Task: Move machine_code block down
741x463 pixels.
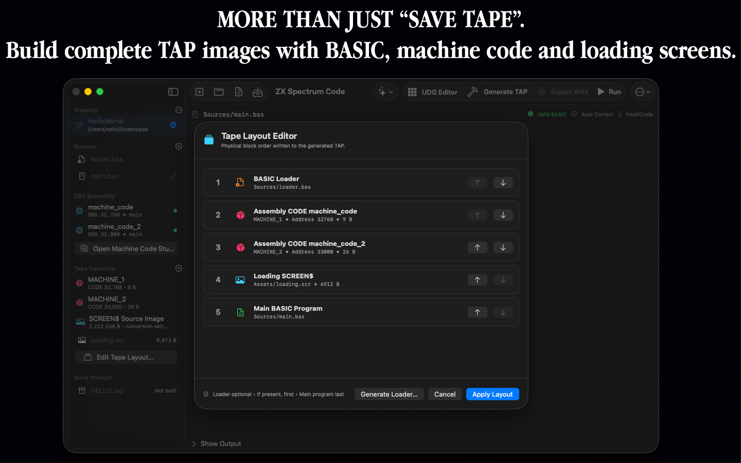Action: [x=503, y=215]
